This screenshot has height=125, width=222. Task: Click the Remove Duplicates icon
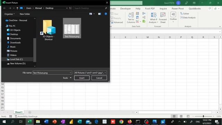[137, 17]
